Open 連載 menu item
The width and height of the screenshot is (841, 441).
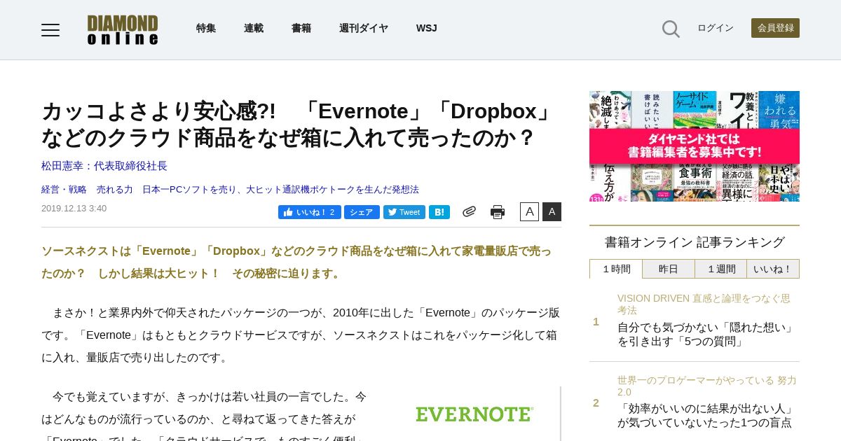[x=254, y=28]
